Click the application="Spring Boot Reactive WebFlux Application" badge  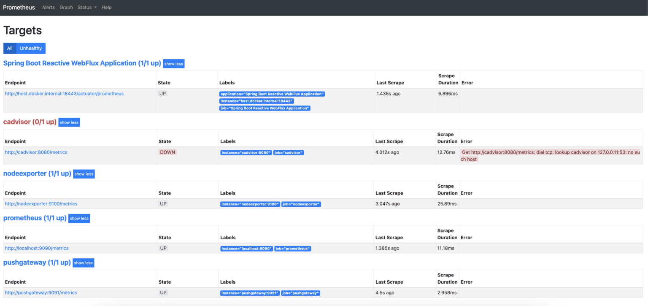272,94
